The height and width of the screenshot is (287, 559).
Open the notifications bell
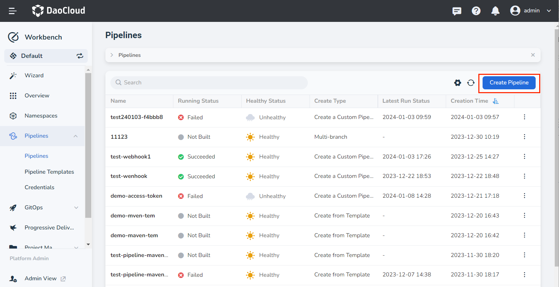[495, 11]
